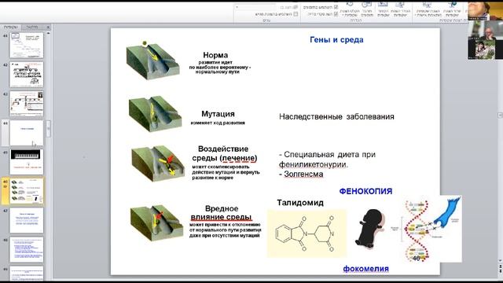Select the thalidomide chemical structure image
The image size is (503, 283).
click(x=307, y=233)
